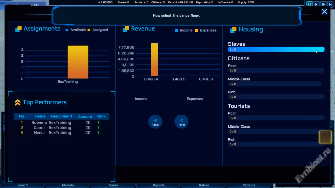Pause the game simulation

309,4
